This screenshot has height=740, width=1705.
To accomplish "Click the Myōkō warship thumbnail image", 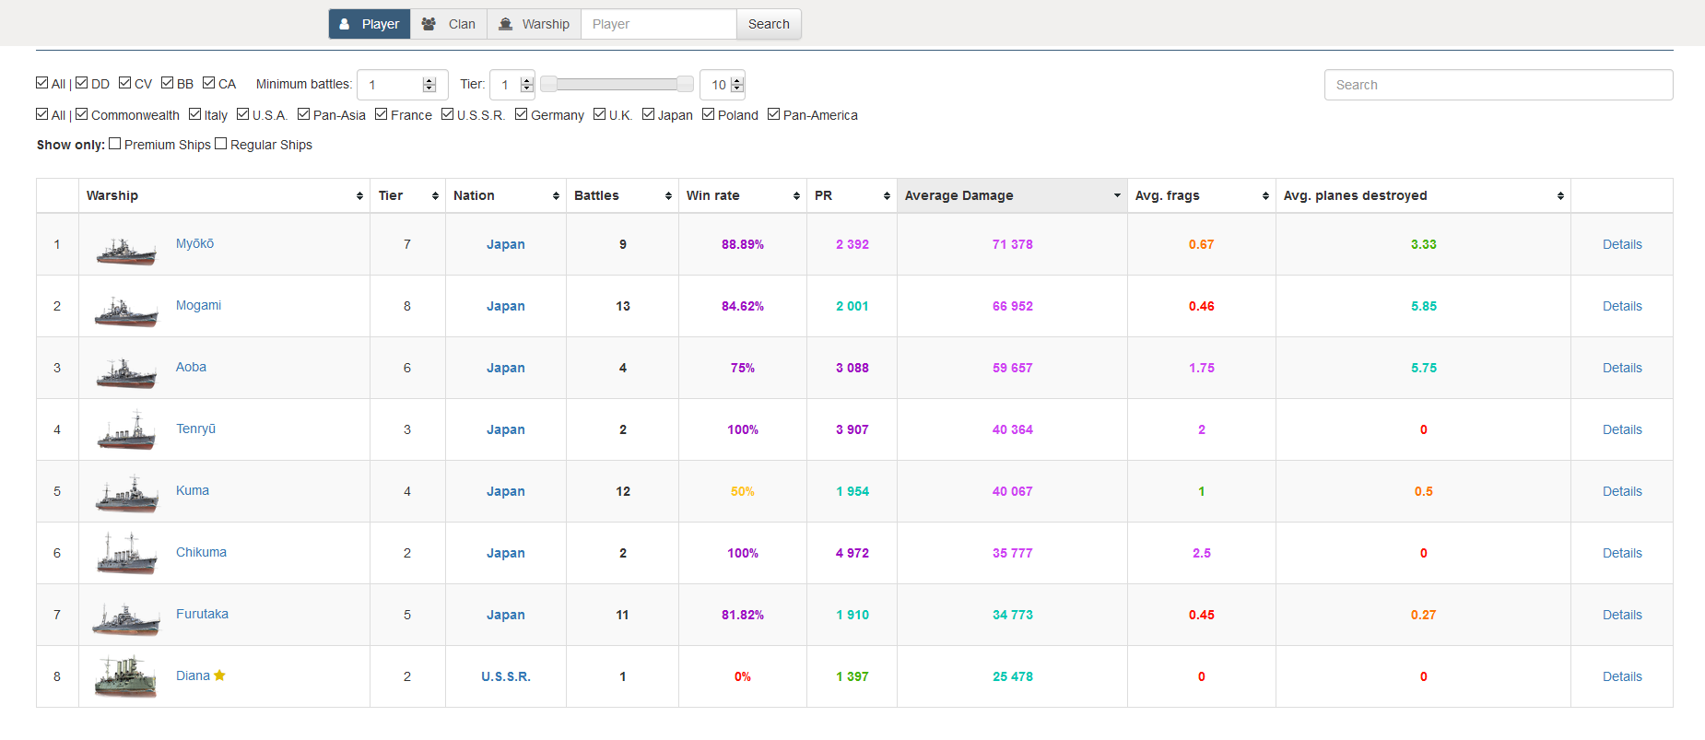I will coord(126,250).
